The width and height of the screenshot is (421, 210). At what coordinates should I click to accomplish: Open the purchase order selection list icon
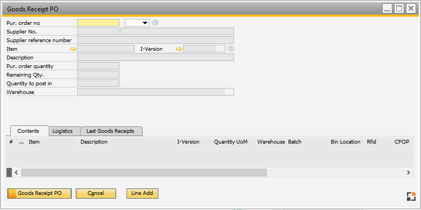click(155, 23)
